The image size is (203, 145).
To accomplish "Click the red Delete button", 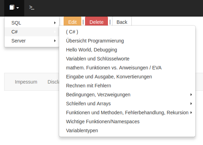I will pos(96,21).
